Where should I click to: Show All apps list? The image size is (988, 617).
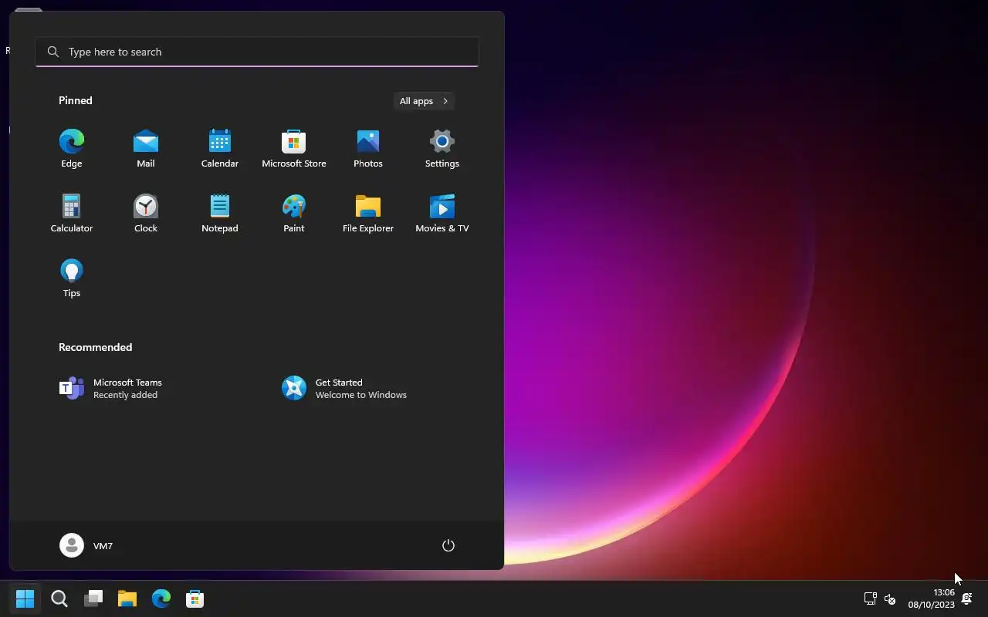click(x=424, y=101)
